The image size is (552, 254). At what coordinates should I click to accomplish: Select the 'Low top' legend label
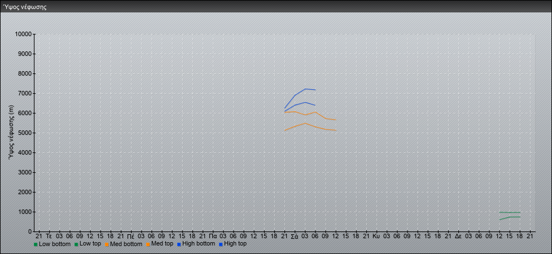(90, 244)
